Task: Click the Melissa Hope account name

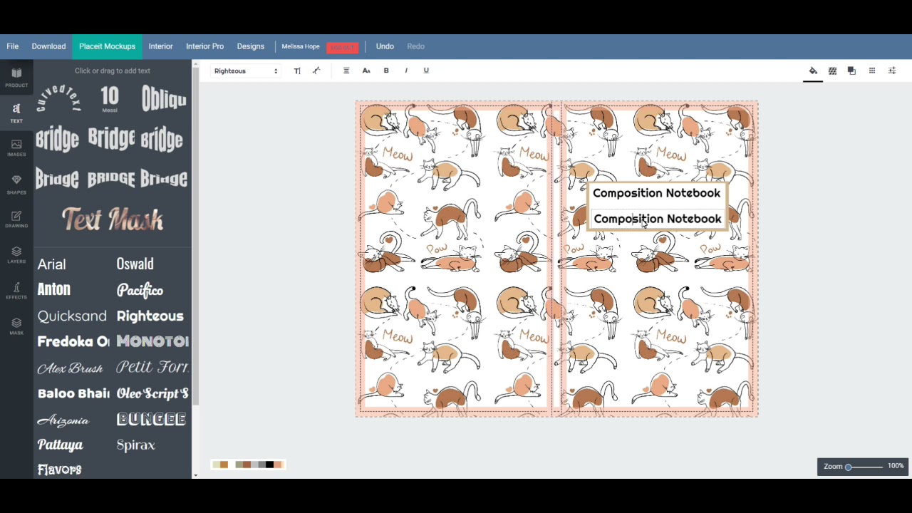Action: (301, 46)
